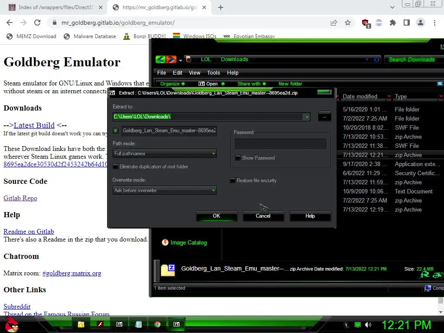The height and width of the screenshot is (333, 444).
Task: Click the folder icon in Explorer address bar
Action: [189, 59]
